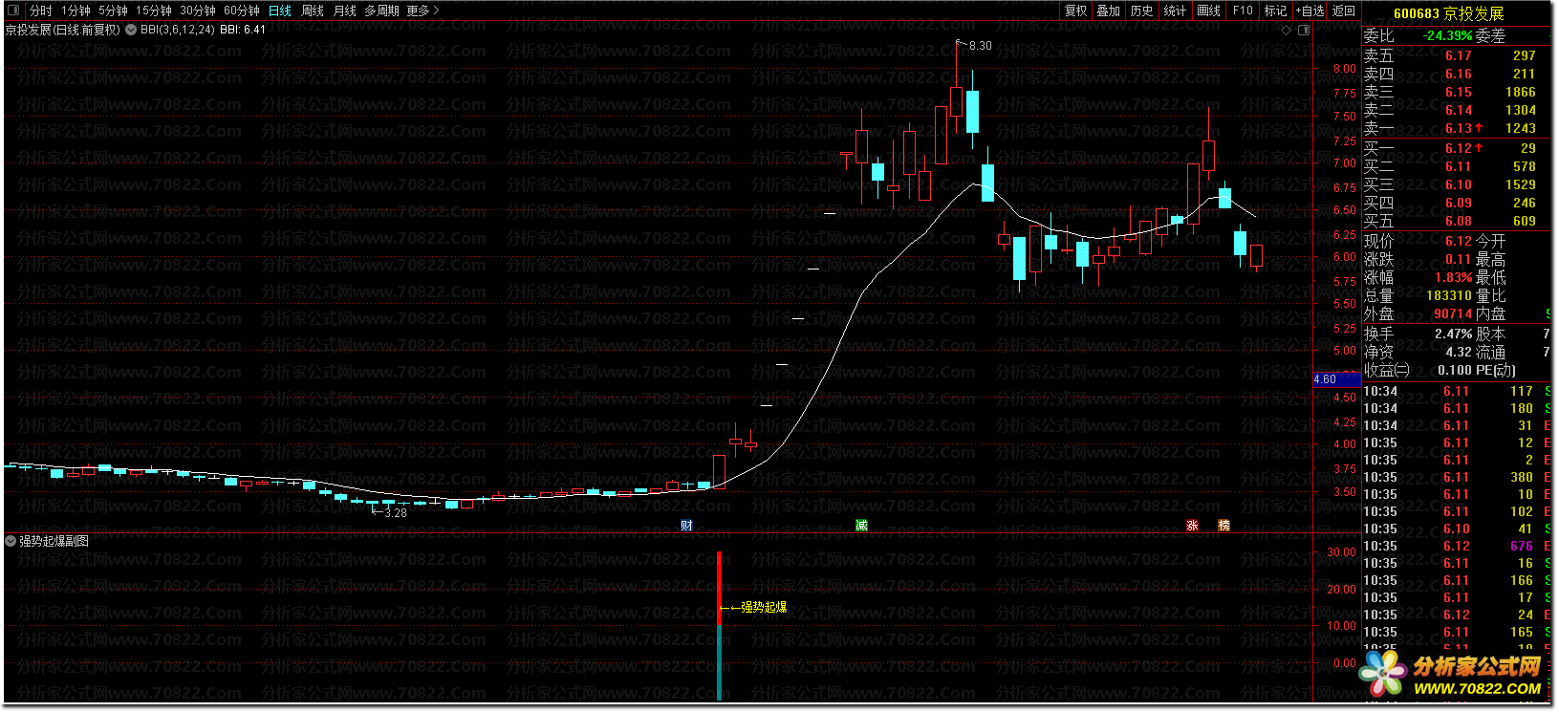Click the green 减 event marker
Image resolution: width=1559 pixels, height=712 pixels.
pos(861,526)
